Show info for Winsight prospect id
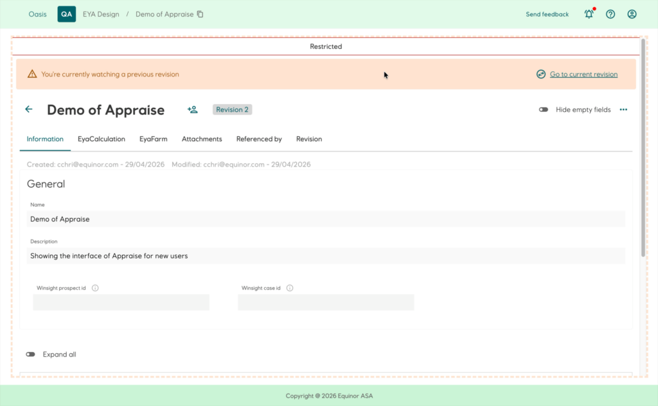This screenshot has height=406, width=658. pyautogui.click(x=95, y=288)
